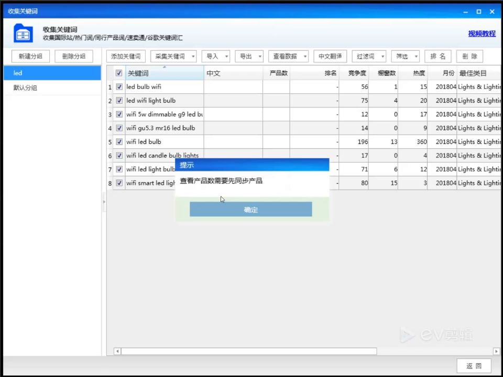Click the sidebar collapse splitter handle
This screenshot has height=377, width=503.
click(104, 202)
